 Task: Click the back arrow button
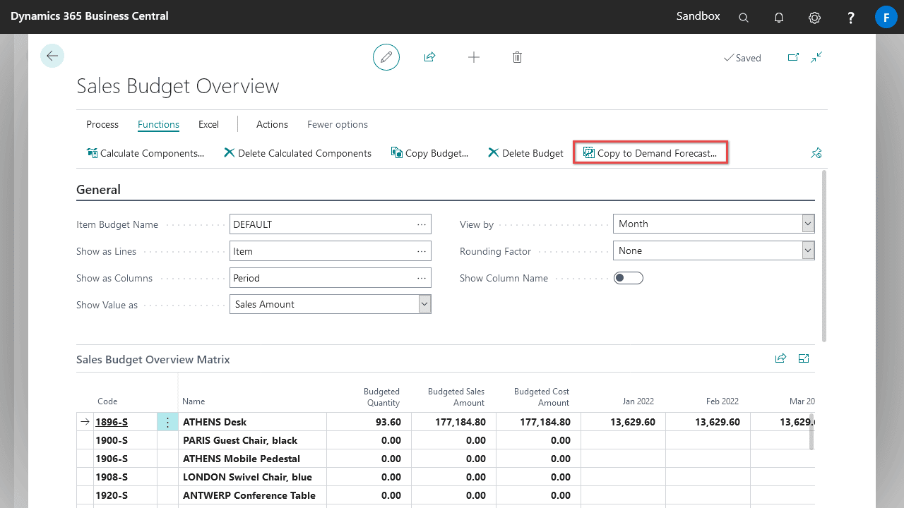coord(52,56)
